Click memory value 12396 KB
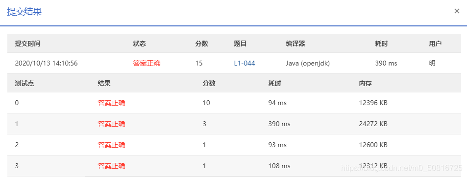Screen dimensions: 467x177 tap(373, 103)
